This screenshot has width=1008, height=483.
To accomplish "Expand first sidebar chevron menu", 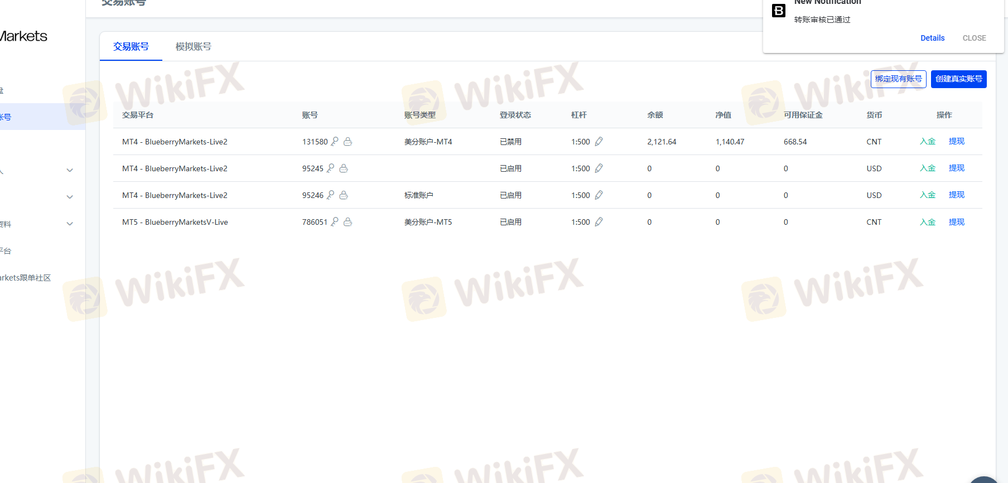I will [70, 170].
